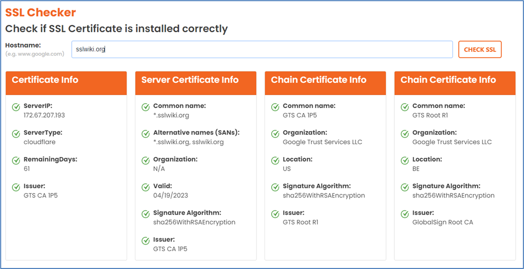Click check icon beside Common name *.sslwiki.org

click(146, 107)
